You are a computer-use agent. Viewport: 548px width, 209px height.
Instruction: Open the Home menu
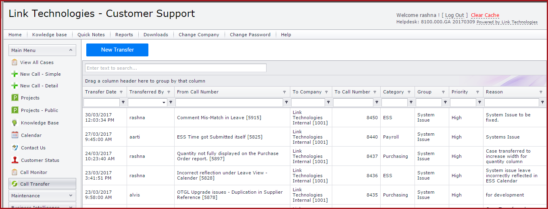tap(15, 35)
